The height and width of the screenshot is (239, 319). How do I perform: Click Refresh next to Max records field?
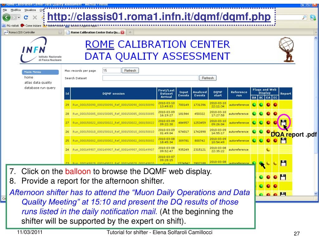(130, 71)
